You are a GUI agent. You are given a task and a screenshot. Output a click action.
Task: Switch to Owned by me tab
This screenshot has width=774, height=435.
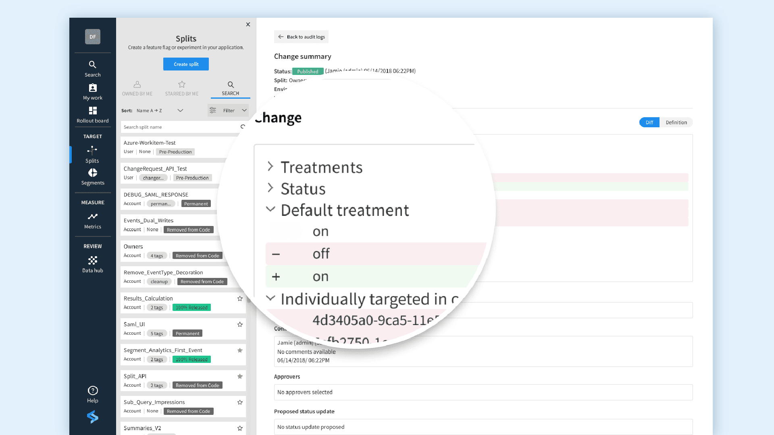(x=137, y=88)
